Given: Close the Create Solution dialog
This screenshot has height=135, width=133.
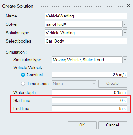Looking at the screenshot, I should (128, 6).
